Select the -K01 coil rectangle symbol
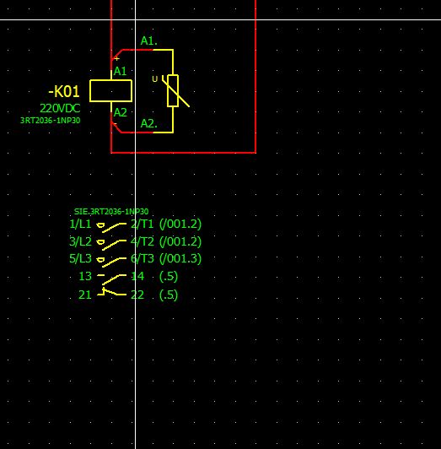The image size is (441, 449). click(110, 91)
